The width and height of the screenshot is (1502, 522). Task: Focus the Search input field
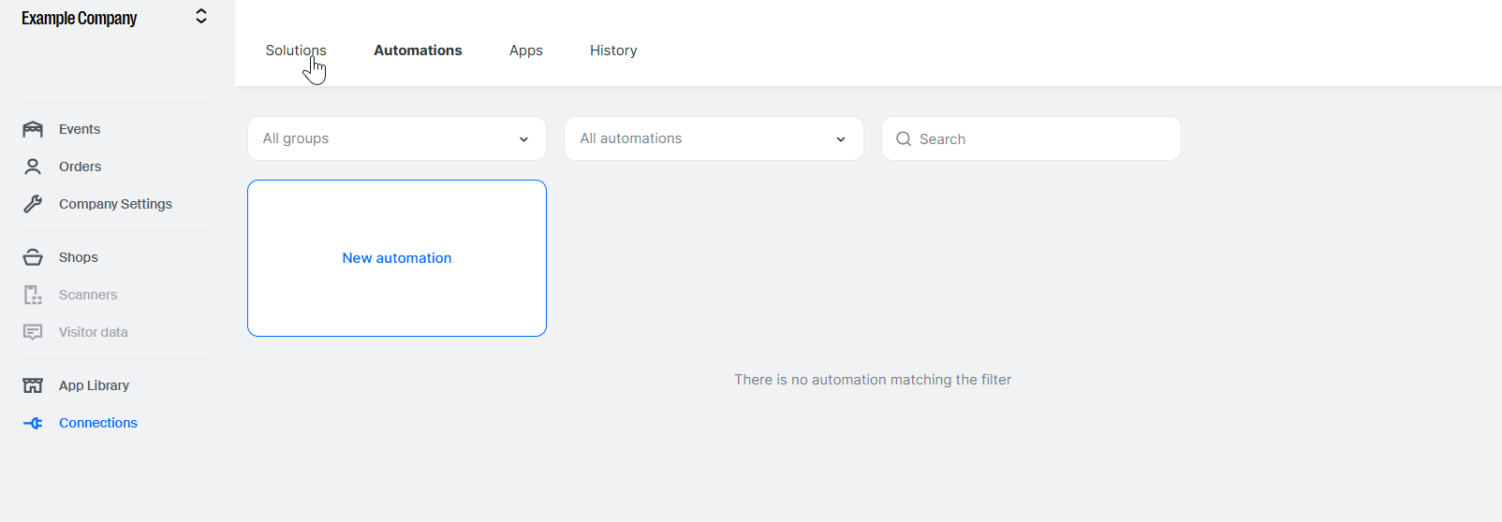(x=1031, y=138)
